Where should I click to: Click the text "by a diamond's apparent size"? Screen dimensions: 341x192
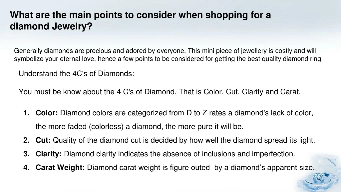[x=264, y=168]
